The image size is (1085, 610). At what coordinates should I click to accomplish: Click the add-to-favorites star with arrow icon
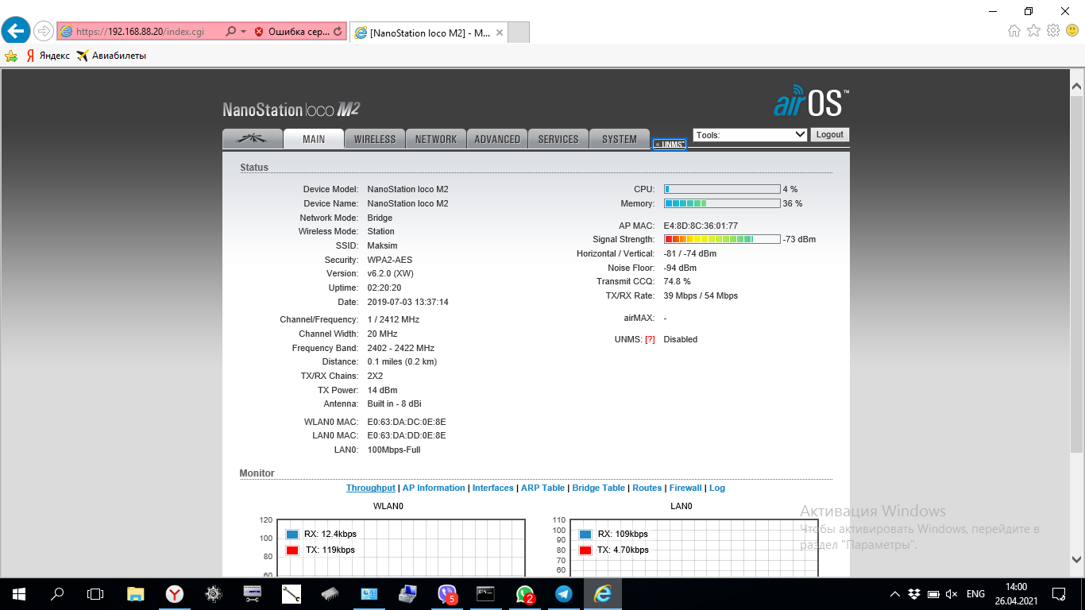coord(11,56)
